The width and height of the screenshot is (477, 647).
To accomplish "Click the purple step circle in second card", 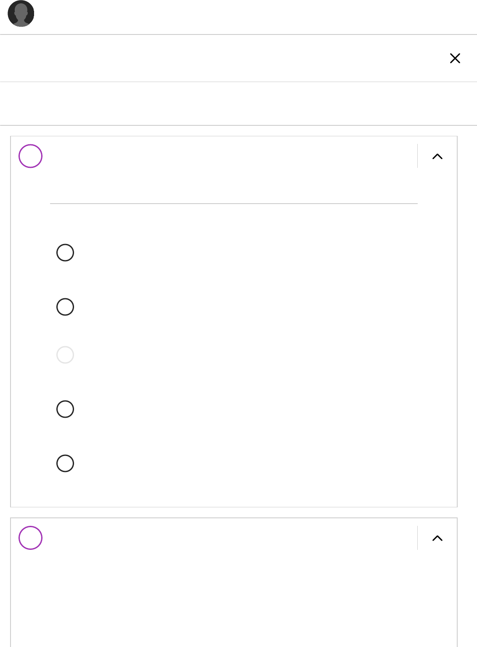I will pyautogui.click(x=30, y=538).
